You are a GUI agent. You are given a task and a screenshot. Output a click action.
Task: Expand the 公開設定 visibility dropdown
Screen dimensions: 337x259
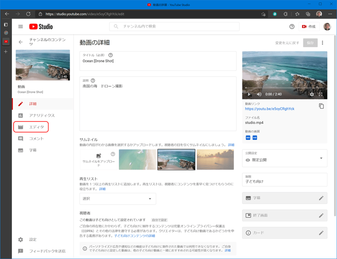point(285,158)
